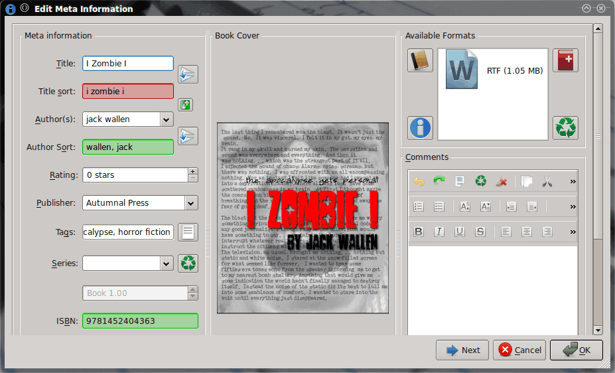Clear the series with the recycle icon
Viewport: 615px width, 373px height.
[188, 263]
